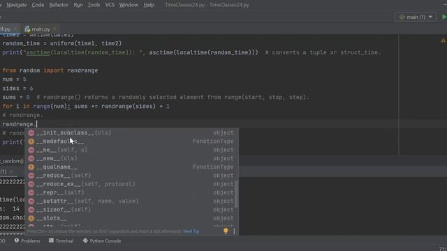Click the lightbulb icon in completion popup
447x251 pixels.
click(226, 231)
